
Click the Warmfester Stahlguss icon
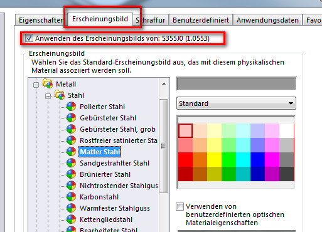71,208
